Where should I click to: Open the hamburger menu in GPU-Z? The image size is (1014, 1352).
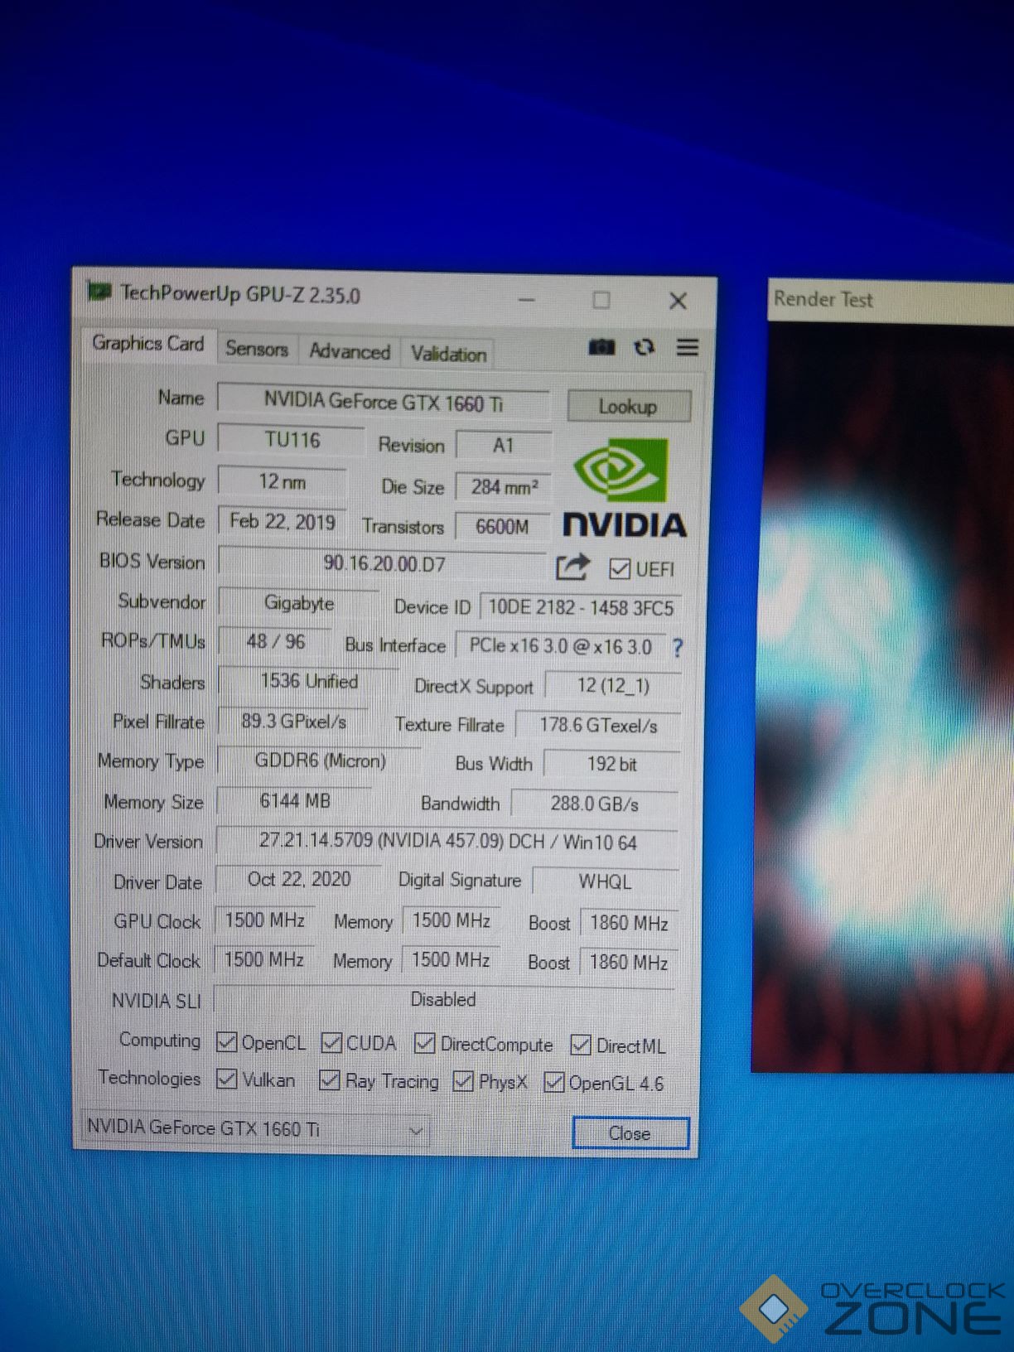pyautogui.click(x=687, y=347)
